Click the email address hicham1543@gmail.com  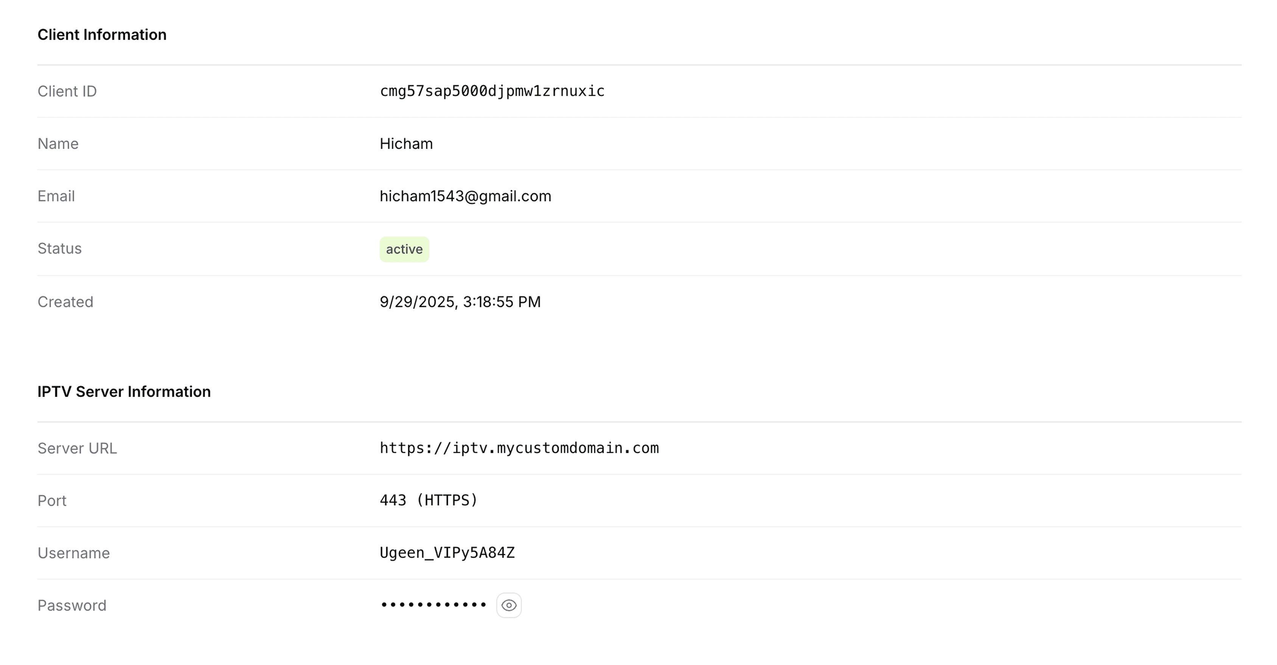[x=465, y=196]
